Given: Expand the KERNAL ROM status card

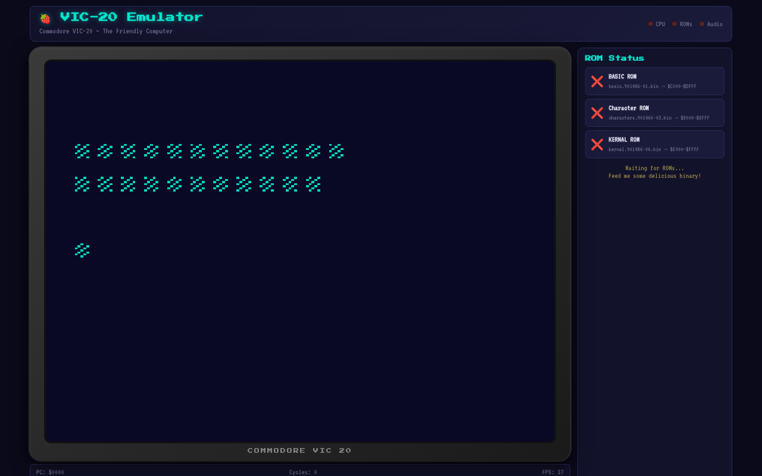Looking at the screenshot, I should coord(654,144).
